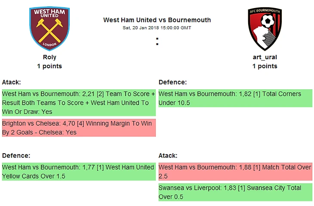Click art_ural's Defence section heading

172,82
